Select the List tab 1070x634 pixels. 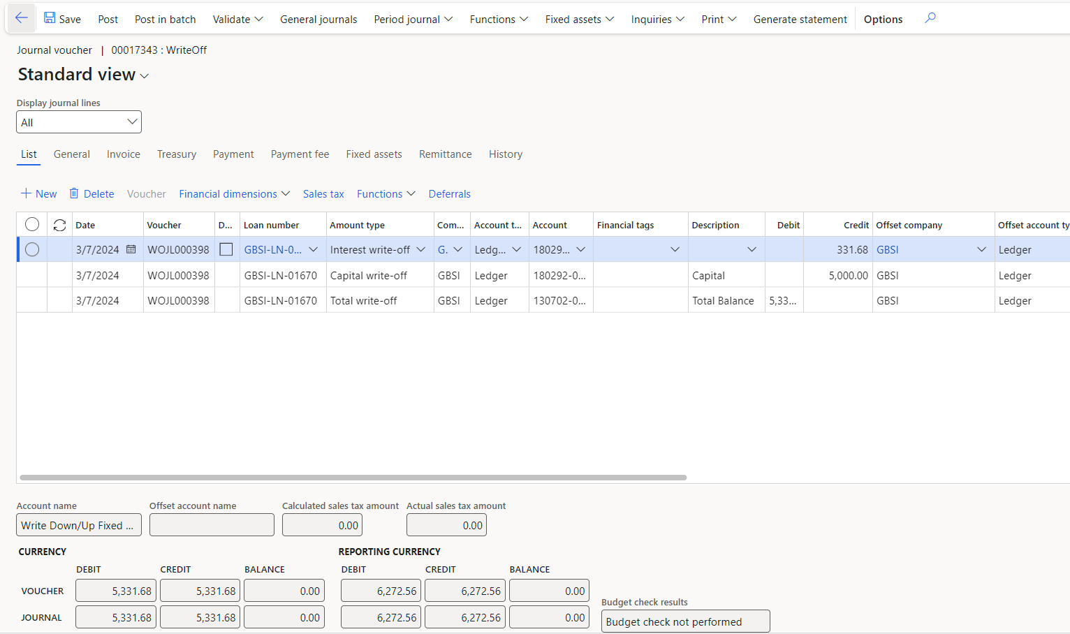29,154
